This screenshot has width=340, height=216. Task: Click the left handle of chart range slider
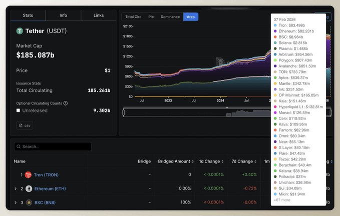124,112
